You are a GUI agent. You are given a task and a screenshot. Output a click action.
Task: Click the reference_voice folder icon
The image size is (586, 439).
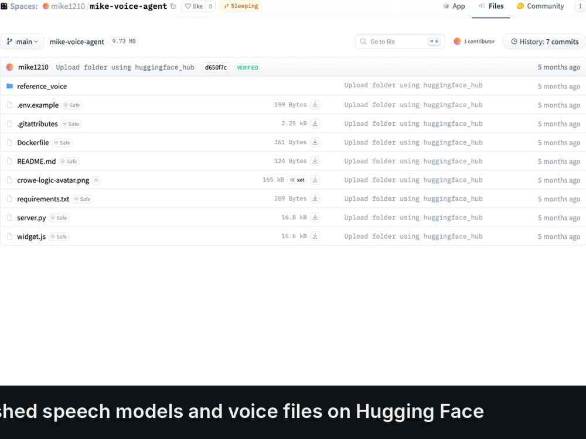10,86
